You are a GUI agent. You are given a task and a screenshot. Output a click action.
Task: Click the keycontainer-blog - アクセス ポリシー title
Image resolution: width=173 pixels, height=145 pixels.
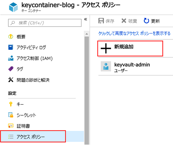coord(71,5)
